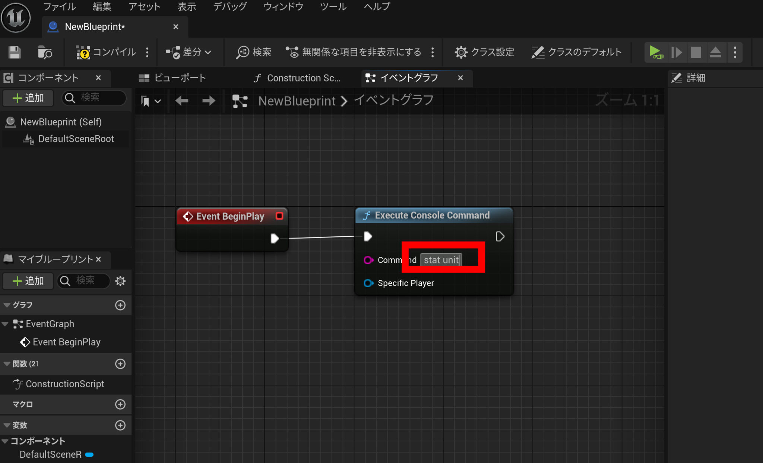Open the graph search (検索)
The height and width of the screenshot is (463, 763).
253,52
